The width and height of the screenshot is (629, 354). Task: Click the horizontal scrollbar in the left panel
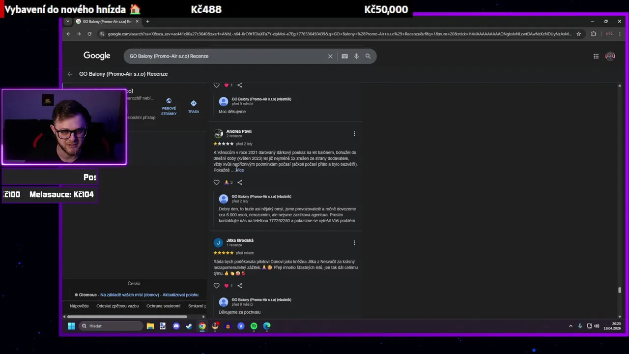tap(127, 317)
